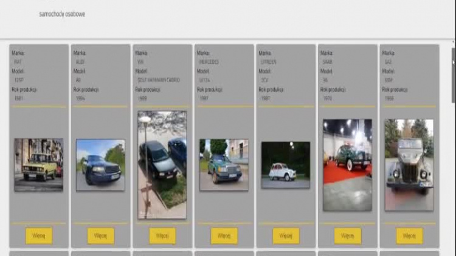Click the Marka field value FIAT
This screenshot has width=456, height=256.
coord(18,62)
